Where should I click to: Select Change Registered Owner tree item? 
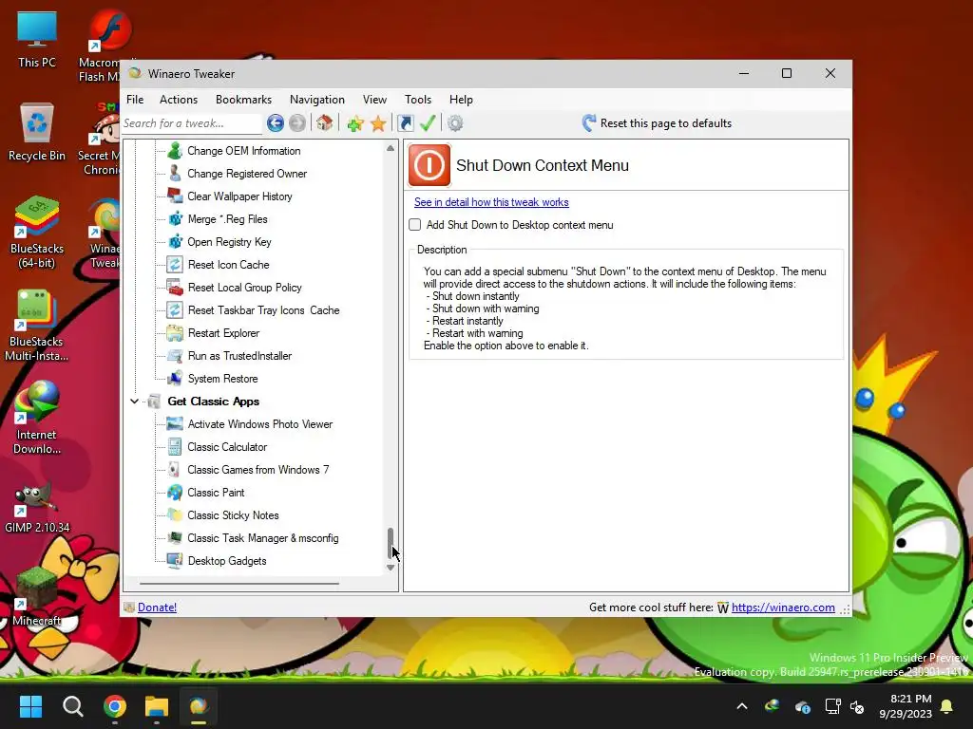click(247, 174)
